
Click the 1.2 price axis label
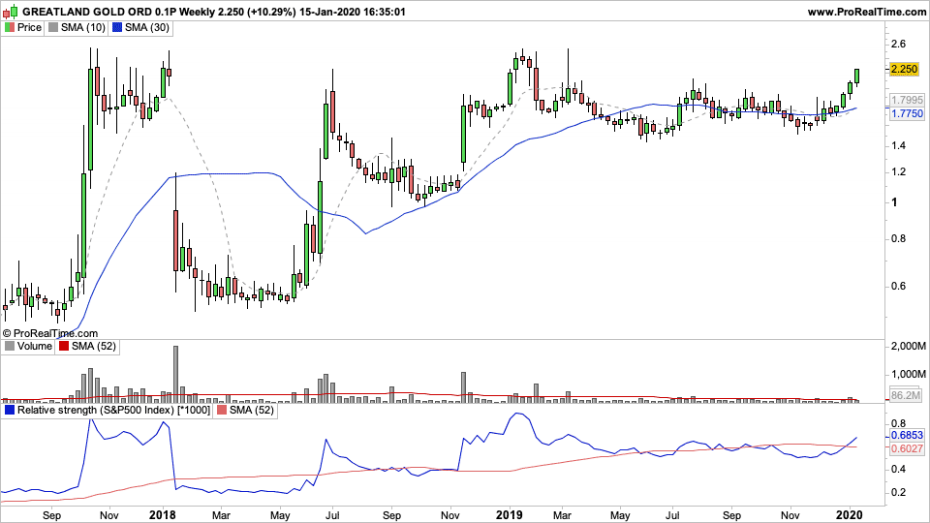(899, 172)
